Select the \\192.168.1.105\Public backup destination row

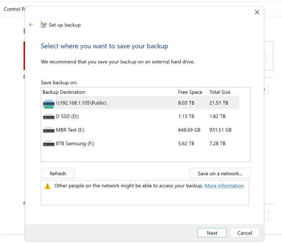coord(98,103)
